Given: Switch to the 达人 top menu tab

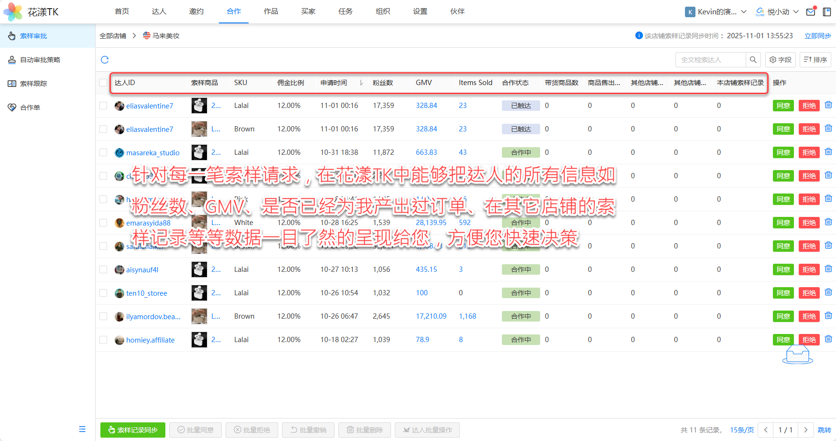Looking at the screenshot, I should click(159, 11).
